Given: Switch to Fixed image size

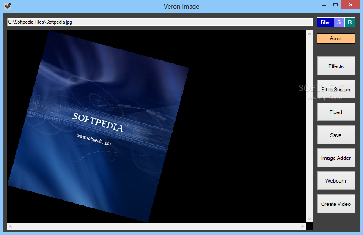Looking at the screenshot, I should point(336,112).
